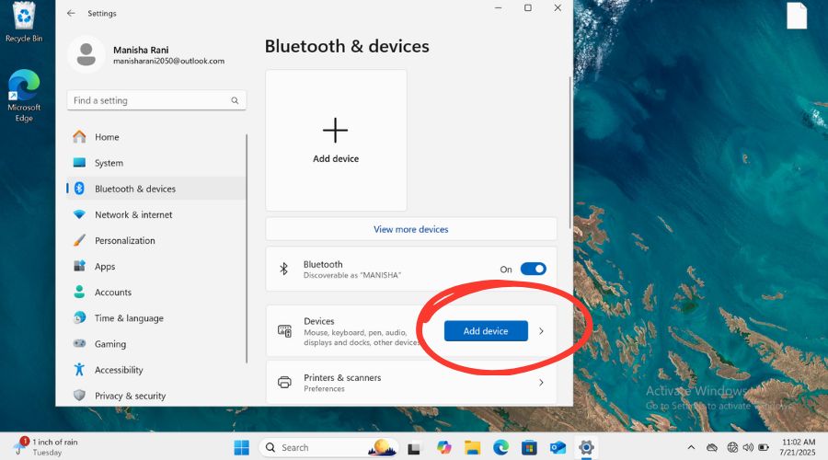Expand Printers & scanners chevron
This screenshot has height=460, width=828.
point(541,383)
